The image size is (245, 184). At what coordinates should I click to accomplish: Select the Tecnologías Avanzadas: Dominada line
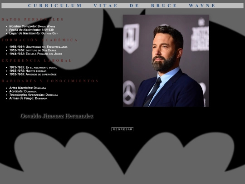click(x=34, y=94)
